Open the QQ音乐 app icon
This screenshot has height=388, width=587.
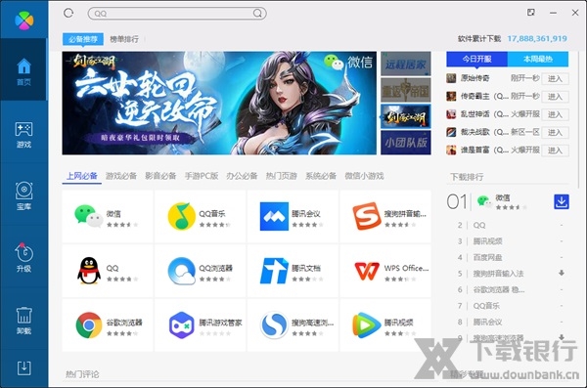tap(182, 216)
